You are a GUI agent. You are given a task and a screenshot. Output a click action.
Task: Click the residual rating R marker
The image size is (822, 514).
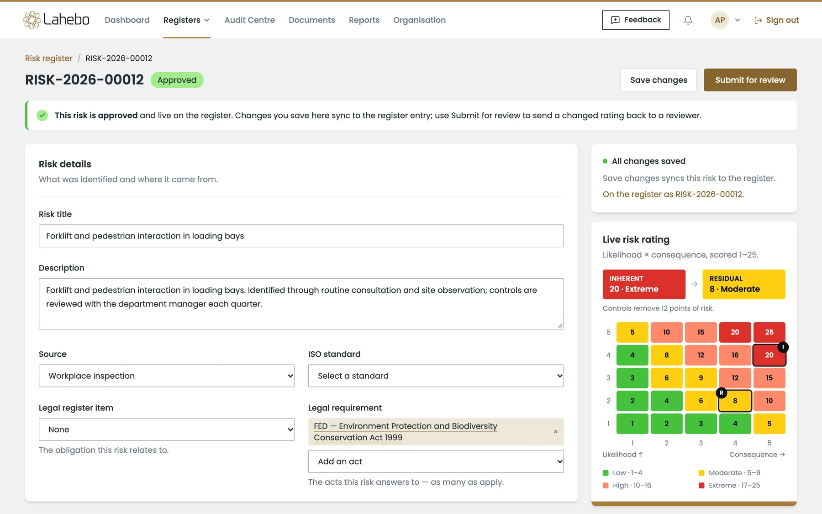(x=722, y=392)
